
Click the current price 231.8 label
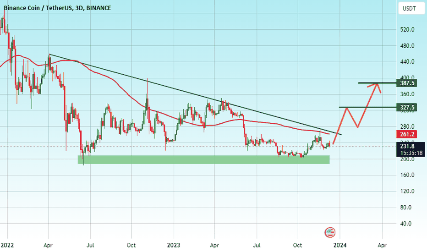(407, 146)
